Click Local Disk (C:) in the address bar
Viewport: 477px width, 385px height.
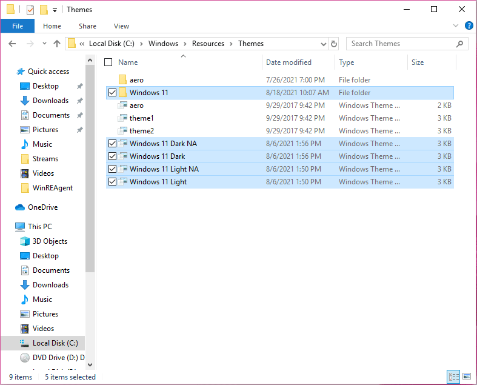112,44
